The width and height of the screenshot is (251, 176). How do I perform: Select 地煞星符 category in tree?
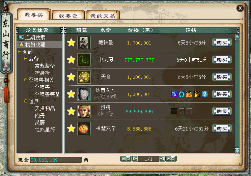[x=45, y=129]
